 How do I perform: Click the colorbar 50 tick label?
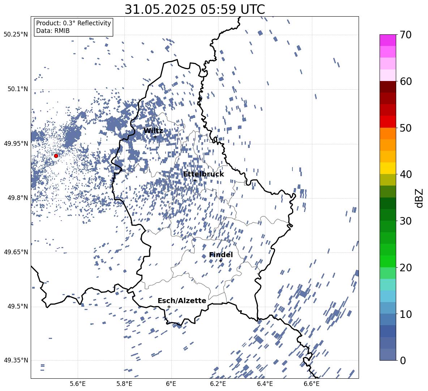(x=406, y=128)
